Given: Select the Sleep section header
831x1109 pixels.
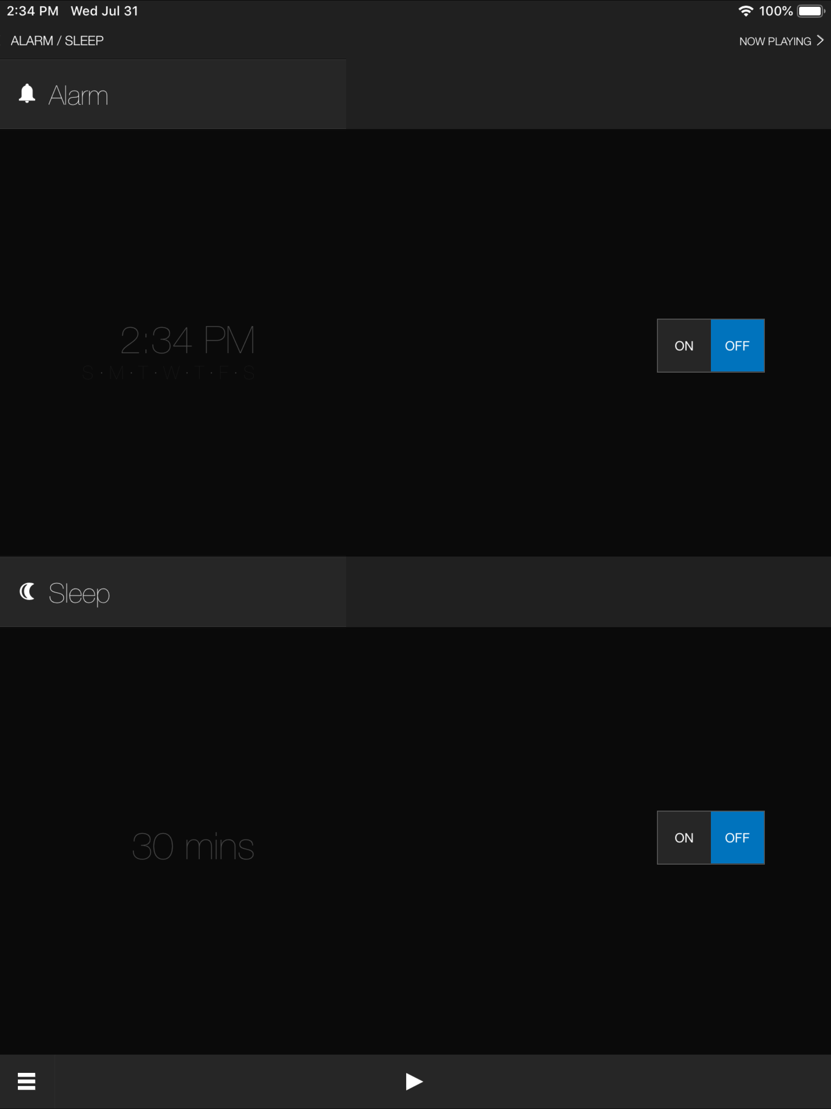Looking at the screenshot, I should 173,592.
